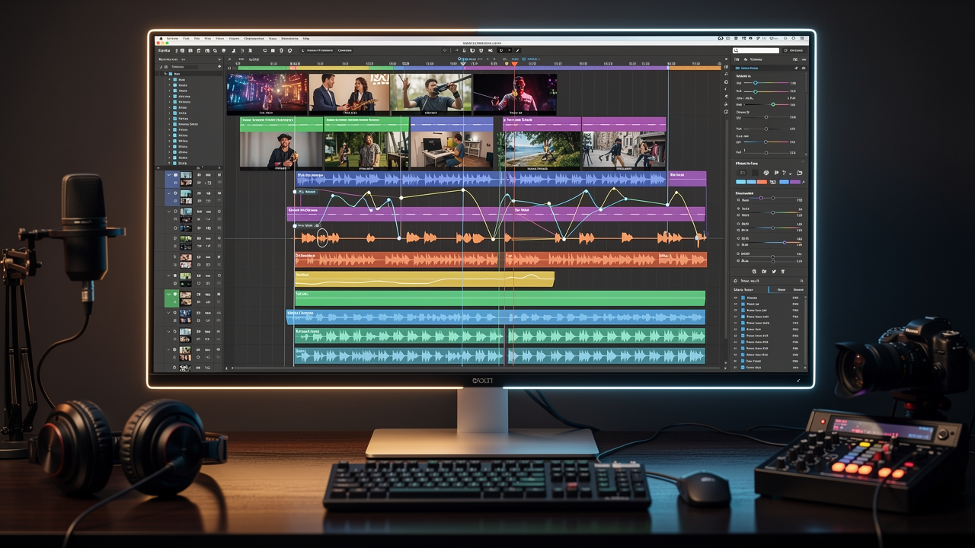975x548 pixels.
Task: Click the topmost slider in the right panel
Action: coord(767,83)
